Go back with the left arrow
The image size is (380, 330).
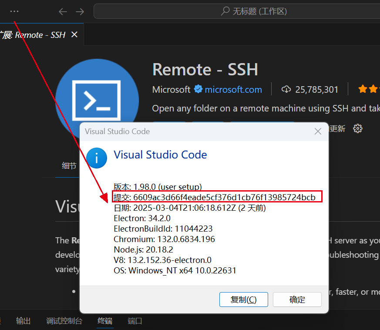(x=63, y=11)
